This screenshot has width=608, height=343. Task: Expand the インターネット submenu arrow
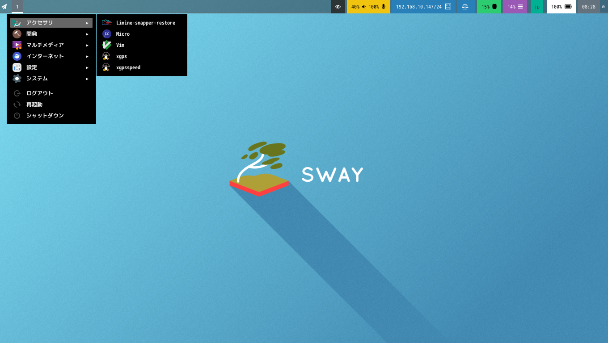pos(87,56)
